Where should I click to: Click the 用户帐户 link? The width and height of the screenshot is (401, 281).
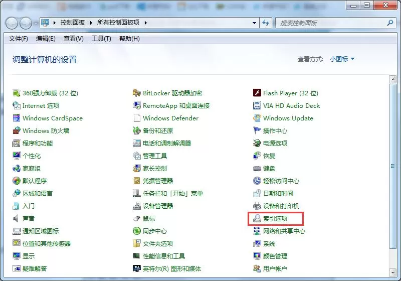(x=275, y=269)
